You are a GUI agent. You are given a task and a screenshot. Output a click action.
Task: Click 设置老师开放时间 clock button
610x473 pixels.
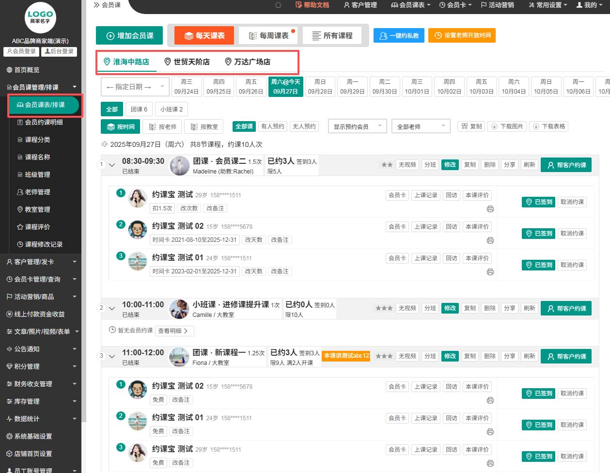coord(462,35)
